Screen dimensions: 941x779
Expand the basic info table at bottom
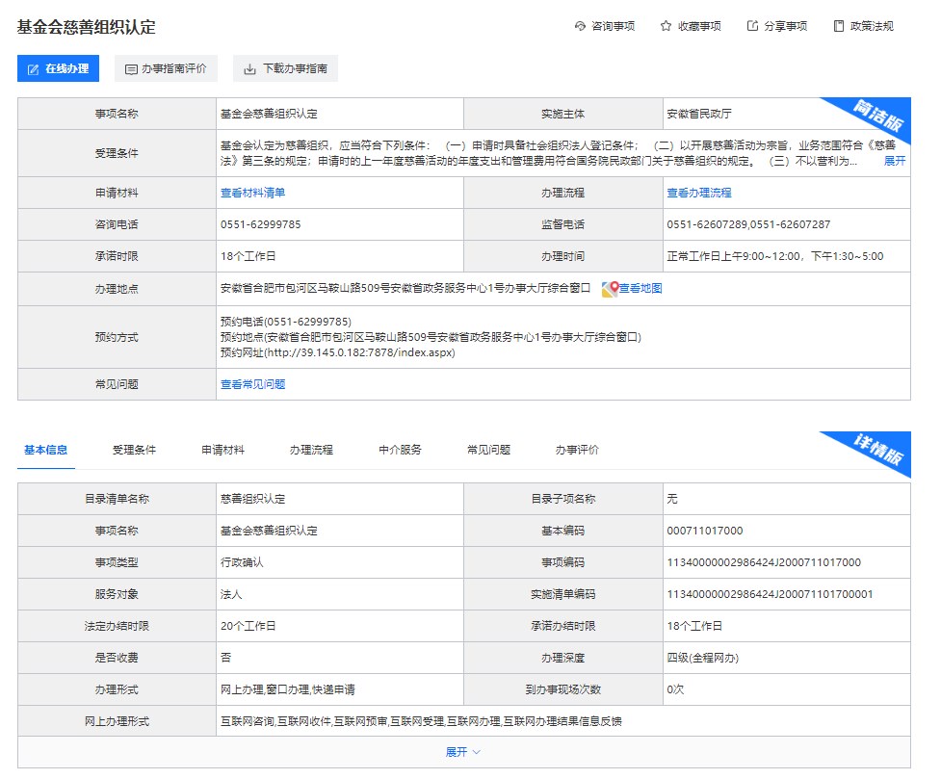pos(463,751)
